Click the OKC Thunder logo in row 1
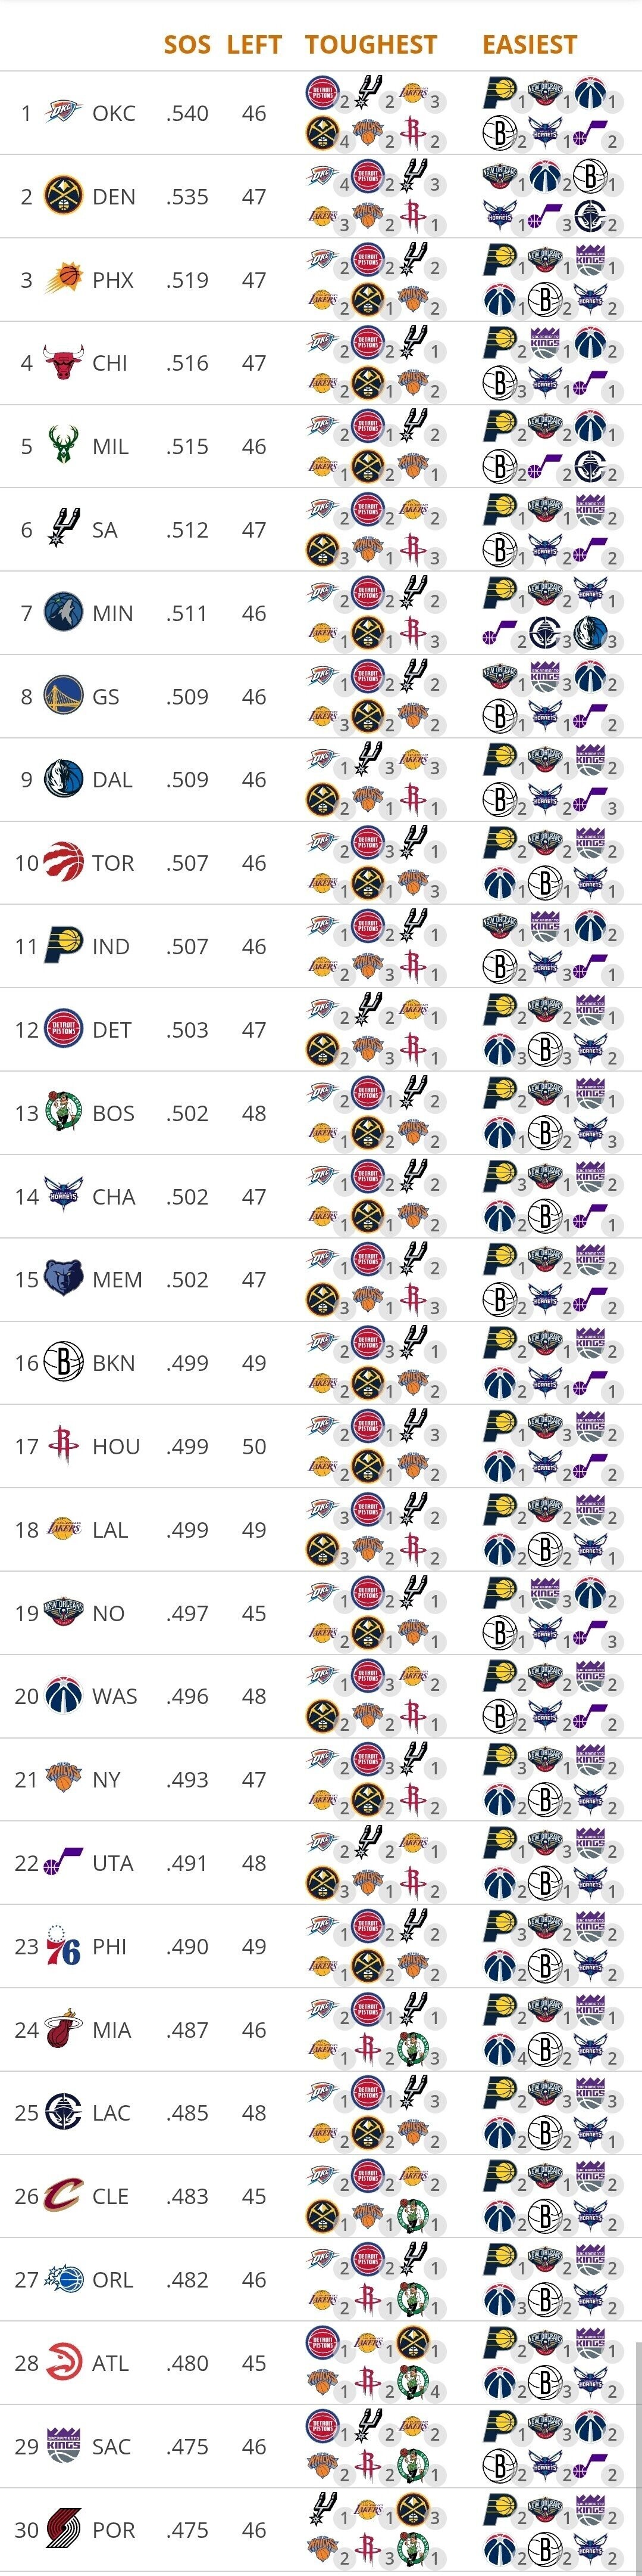The height and width of the screenshot is (2576, 642). click(63, 113)
